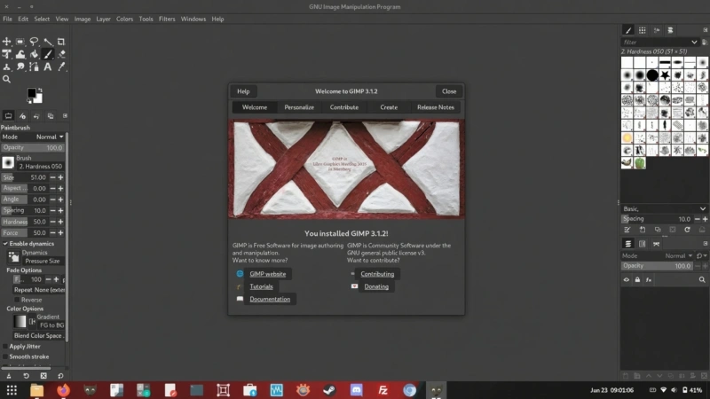Select the Move tool in the toolbox
The width and height of the screenshot is (710, 399).
point(6,42)
